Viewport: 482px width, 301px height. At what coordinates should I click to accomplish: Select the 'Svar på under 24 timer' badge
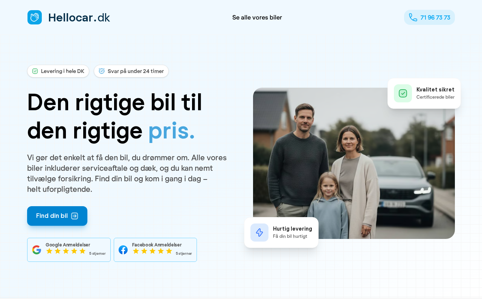tap(131, 71)
